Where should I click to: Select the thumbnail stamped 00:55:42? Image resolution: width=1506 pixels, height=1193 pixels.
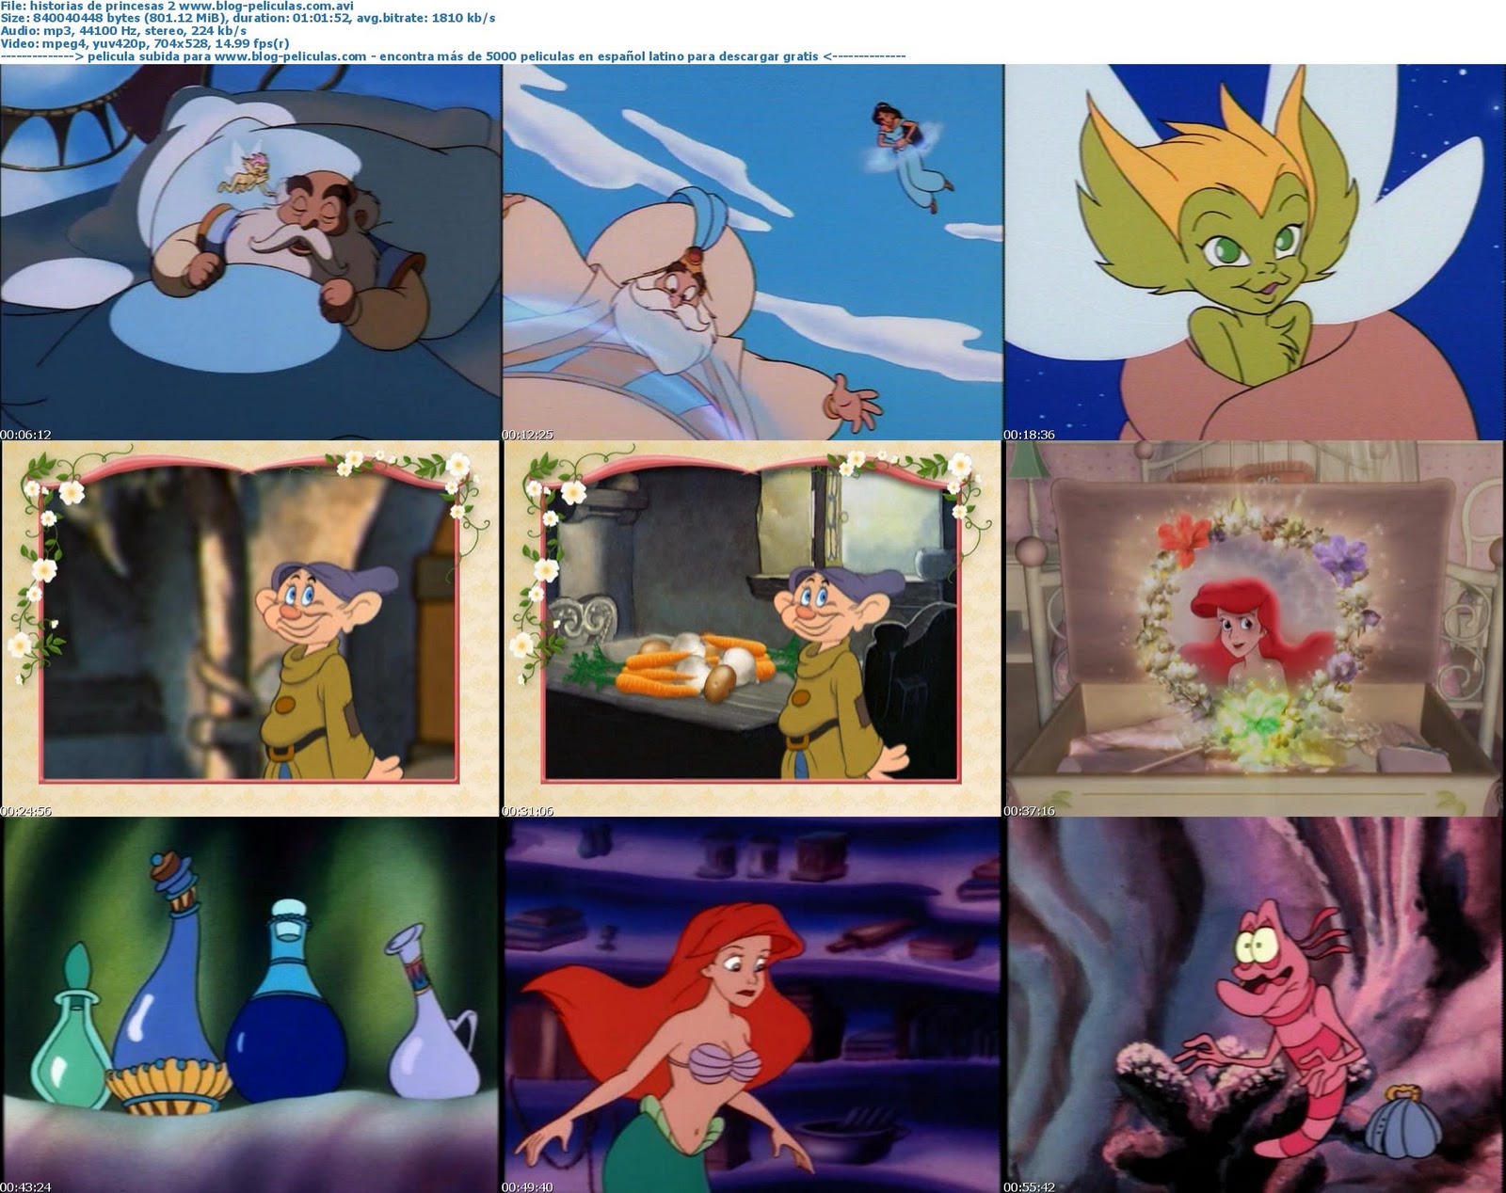(1255, 1006)
